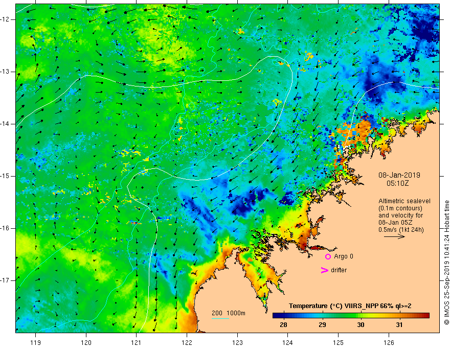Click the vertical IMOS copyright timestamp text
This screenshot has height=348, width=450.
coord(446,263)
